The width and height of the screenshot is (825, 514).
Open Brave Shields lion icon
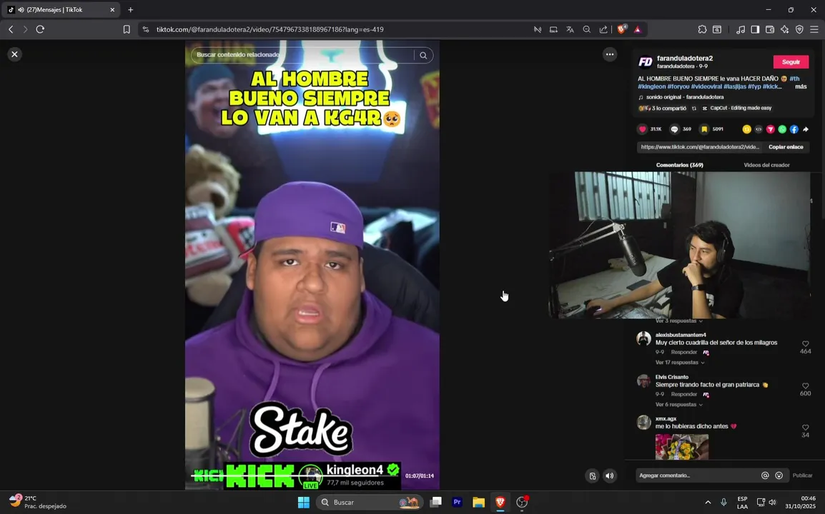621,29
